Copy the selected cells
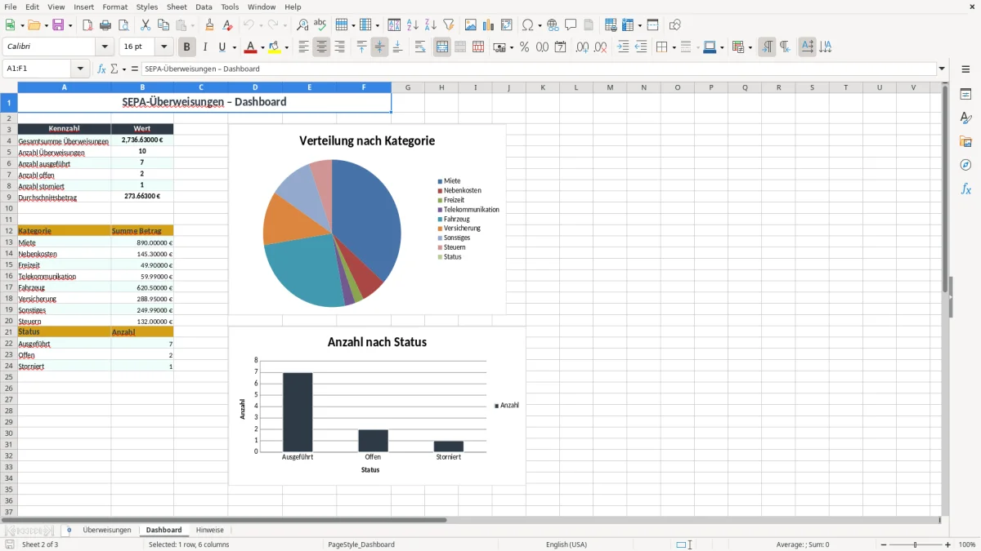This screenshot has width=981, height=551. pyautogui.click(x=163, y=25)
